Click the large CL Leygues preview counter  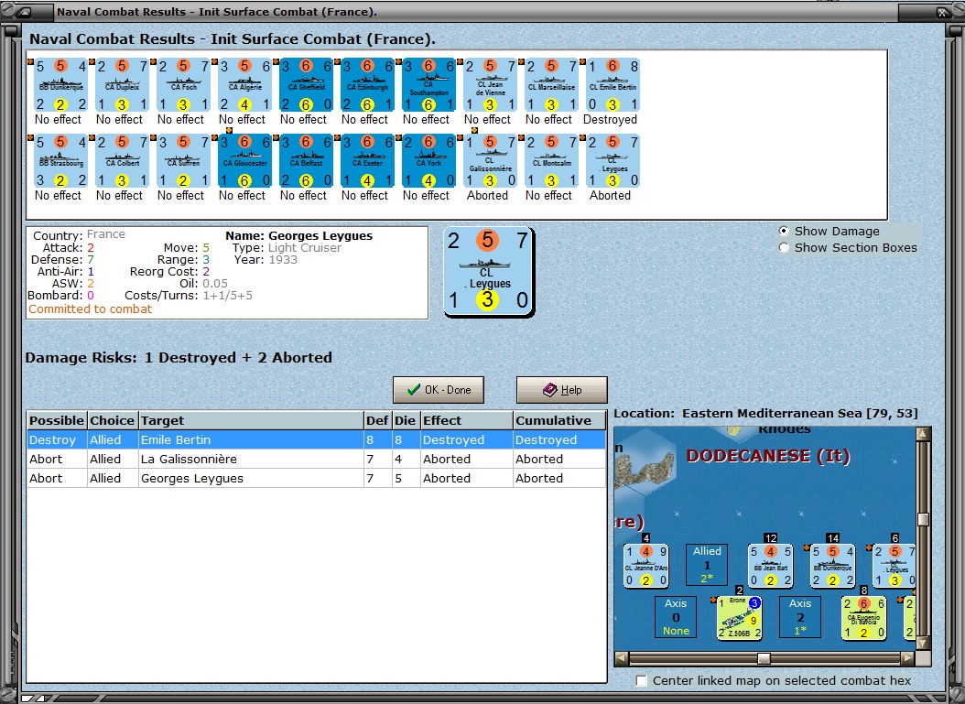(489, 272)
